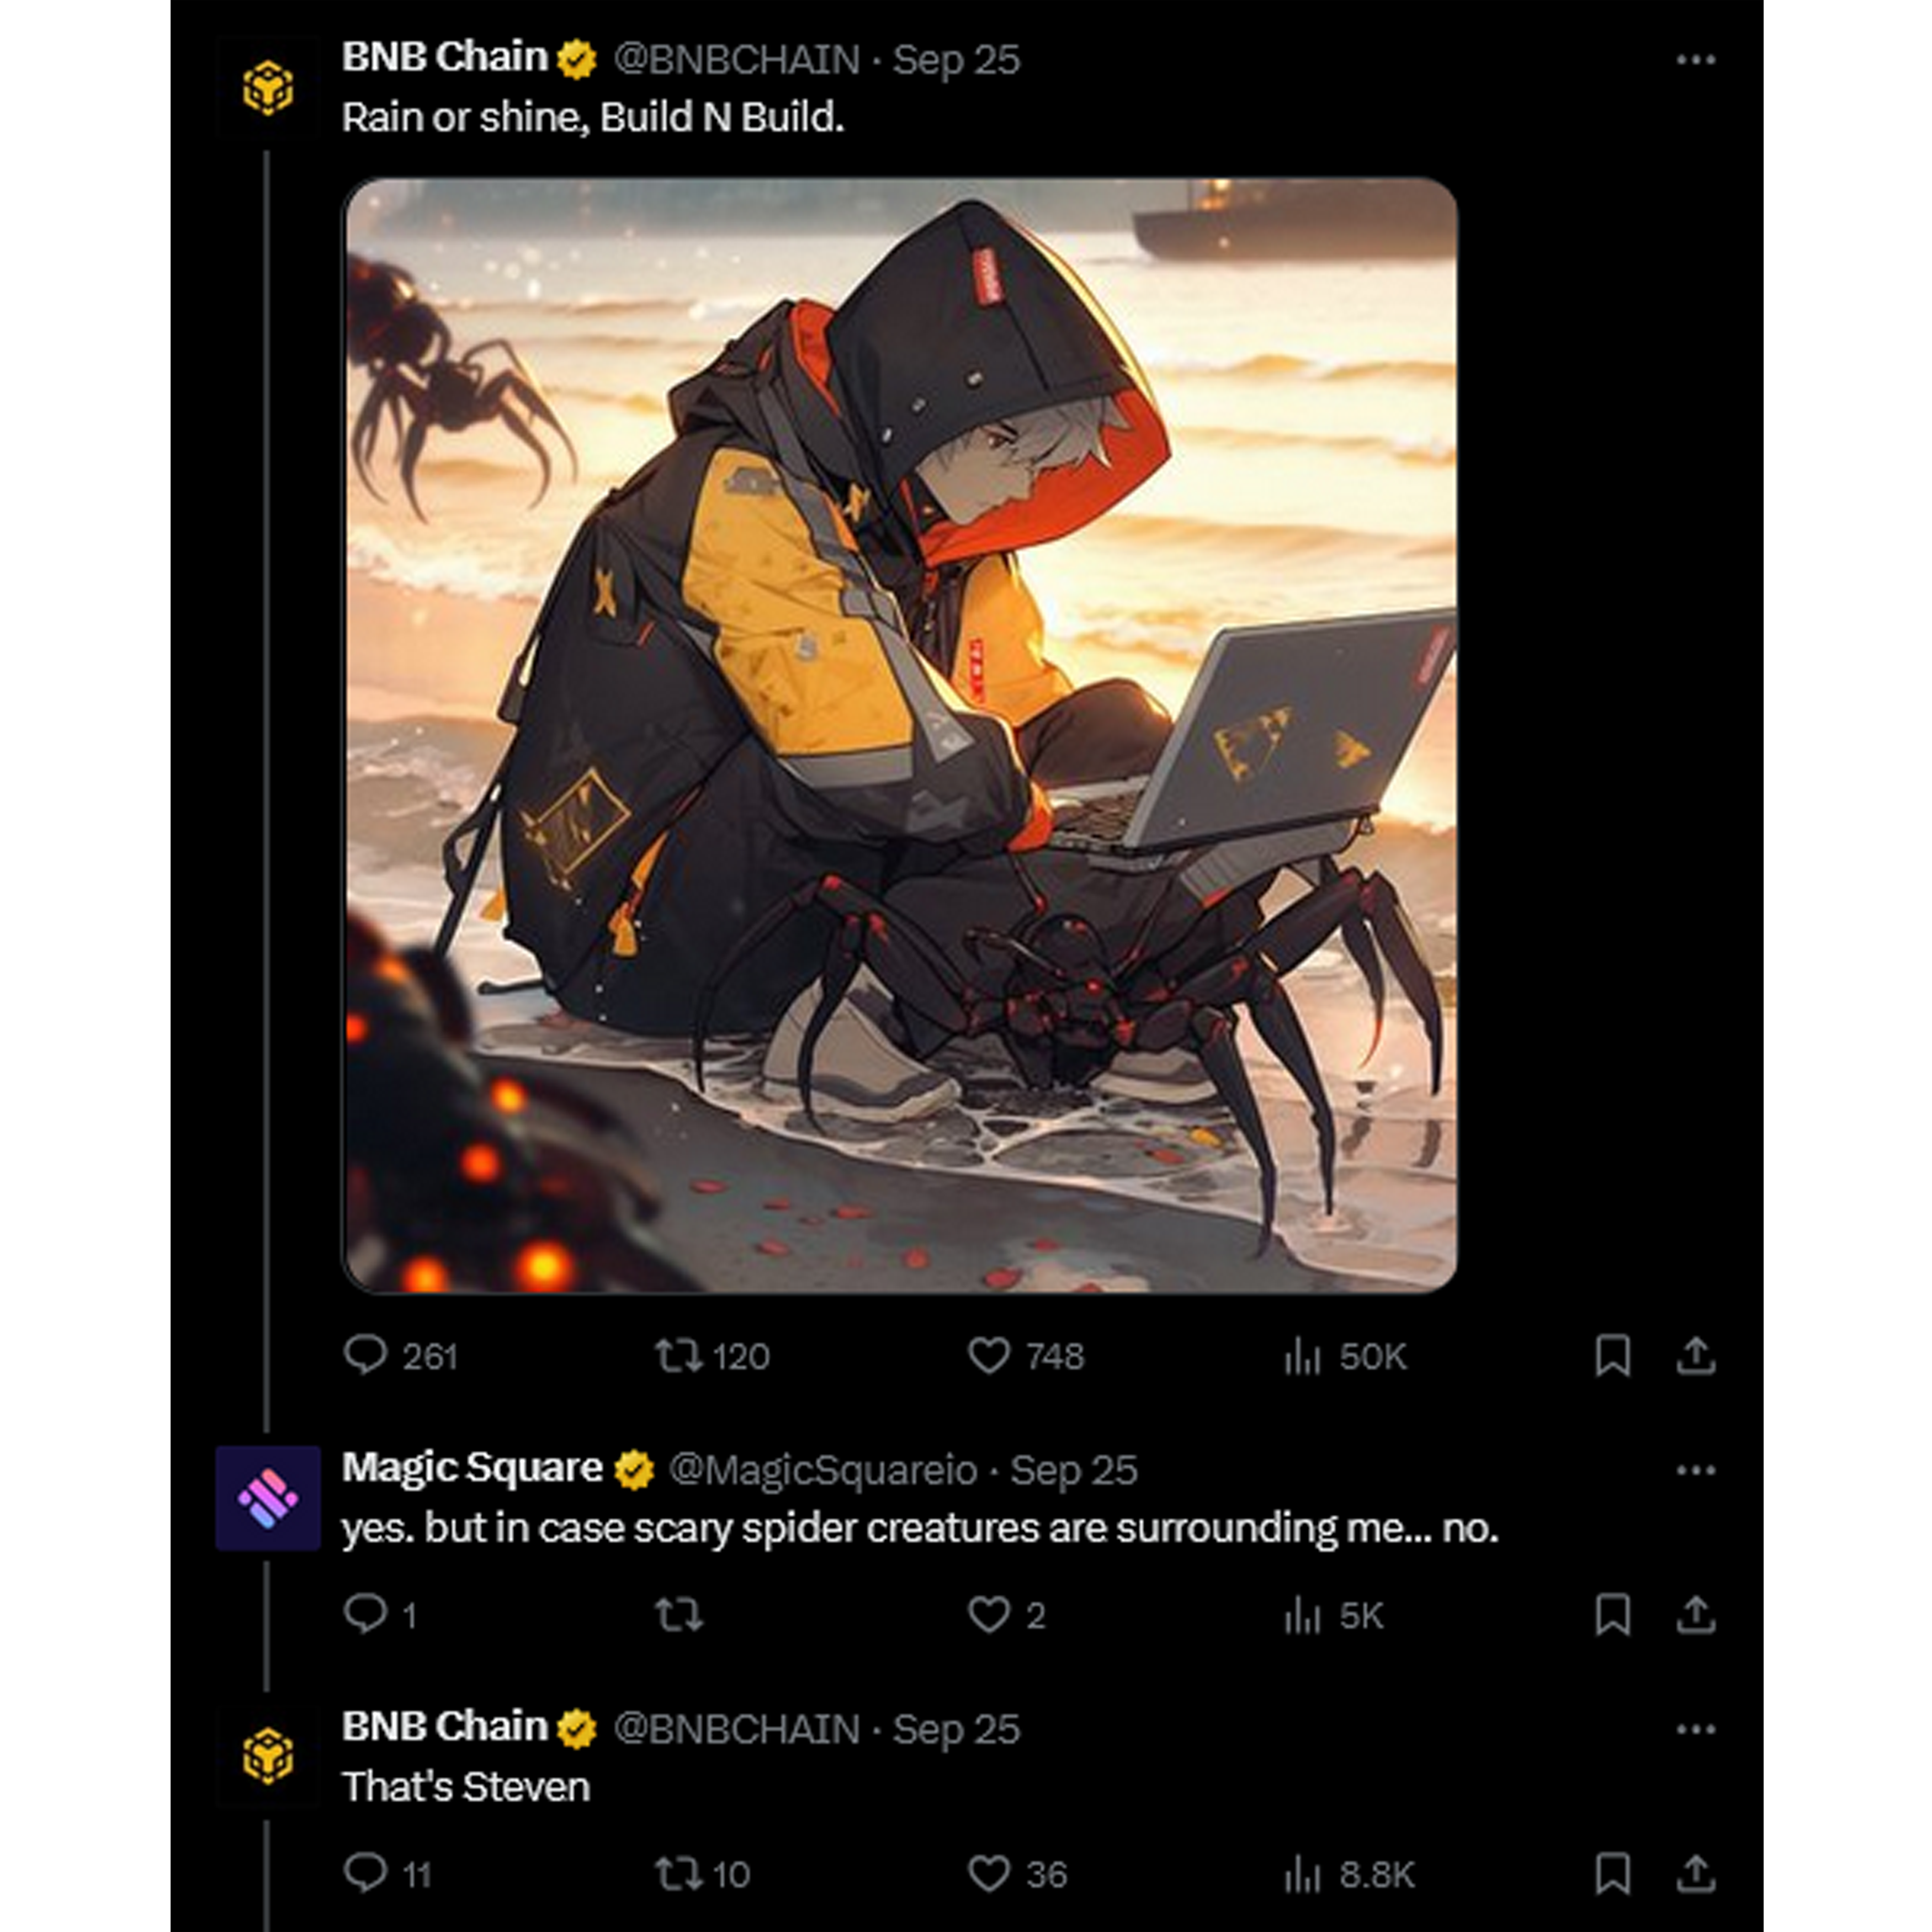The height and width of the screenshot is (1932, 1932).
Task: Reply to the Rain or shine post
Action: point(365,1356)
